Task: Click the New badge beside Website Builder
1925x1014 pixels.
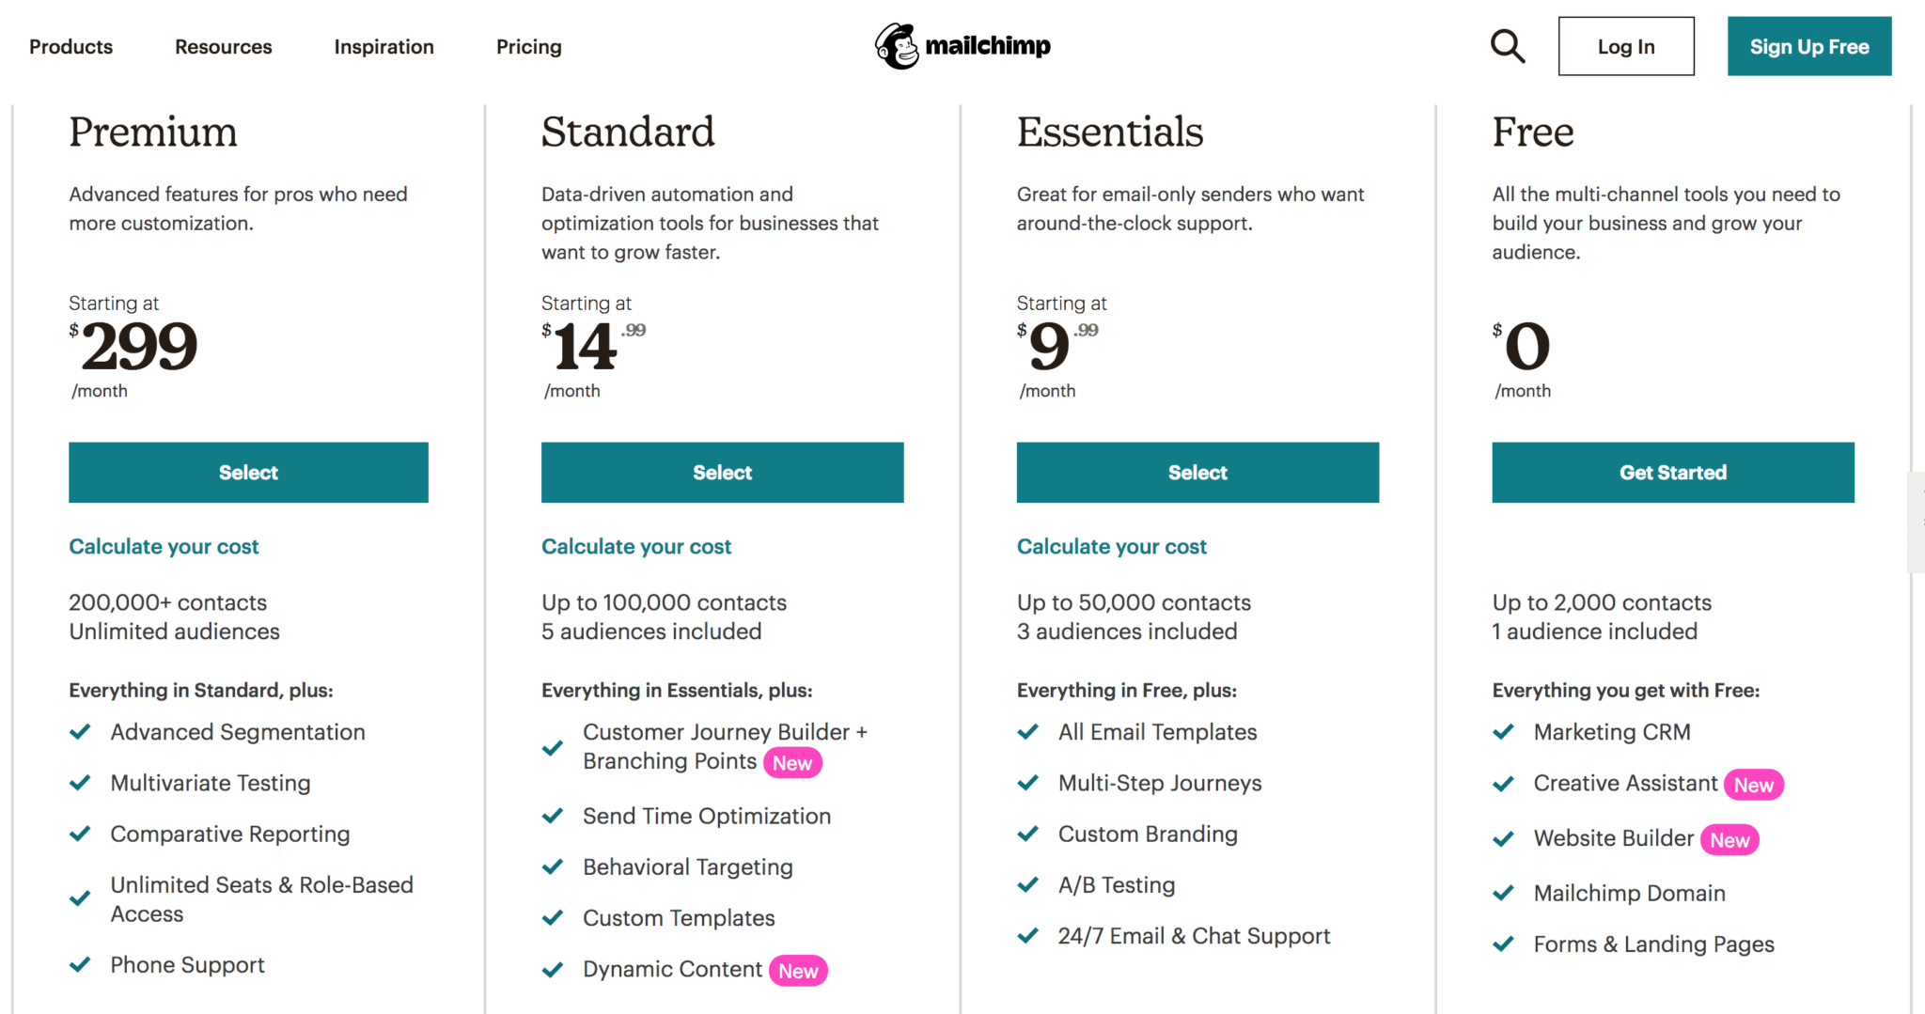Action: (x=1729, y=839)
